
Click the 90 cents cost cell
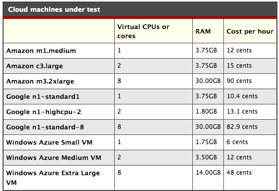(239, 81)
